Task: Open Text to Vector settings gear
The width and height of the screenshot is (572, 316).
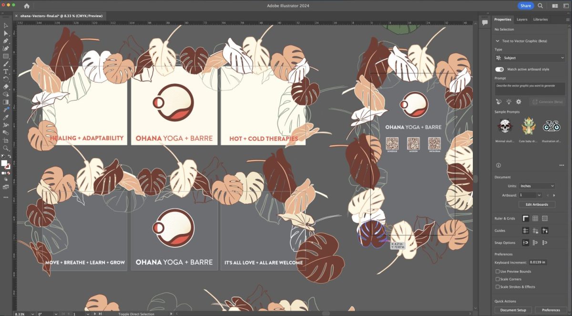Action: coord(519,102)
